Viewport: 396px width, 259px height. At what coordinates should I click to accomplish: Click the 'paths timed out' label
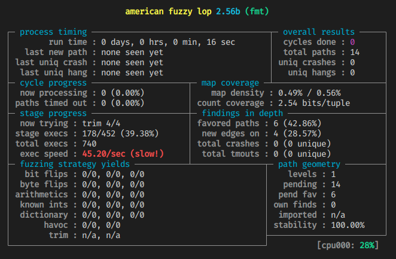point(51,103)
